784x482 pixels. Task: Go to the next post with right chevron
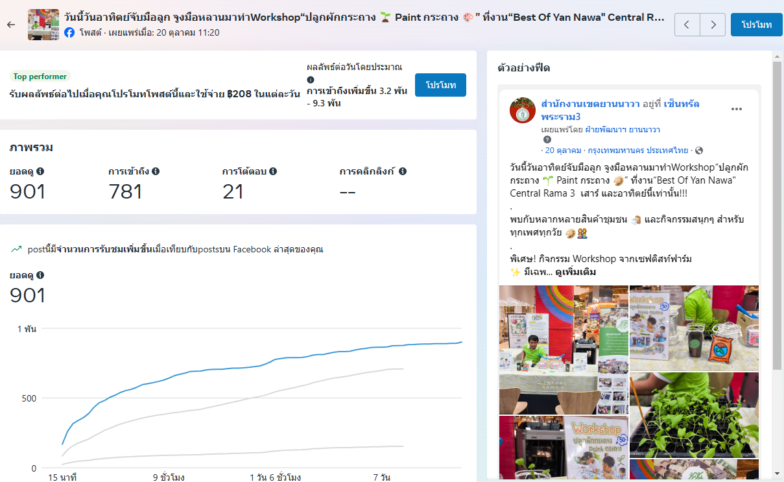(713, 25)
